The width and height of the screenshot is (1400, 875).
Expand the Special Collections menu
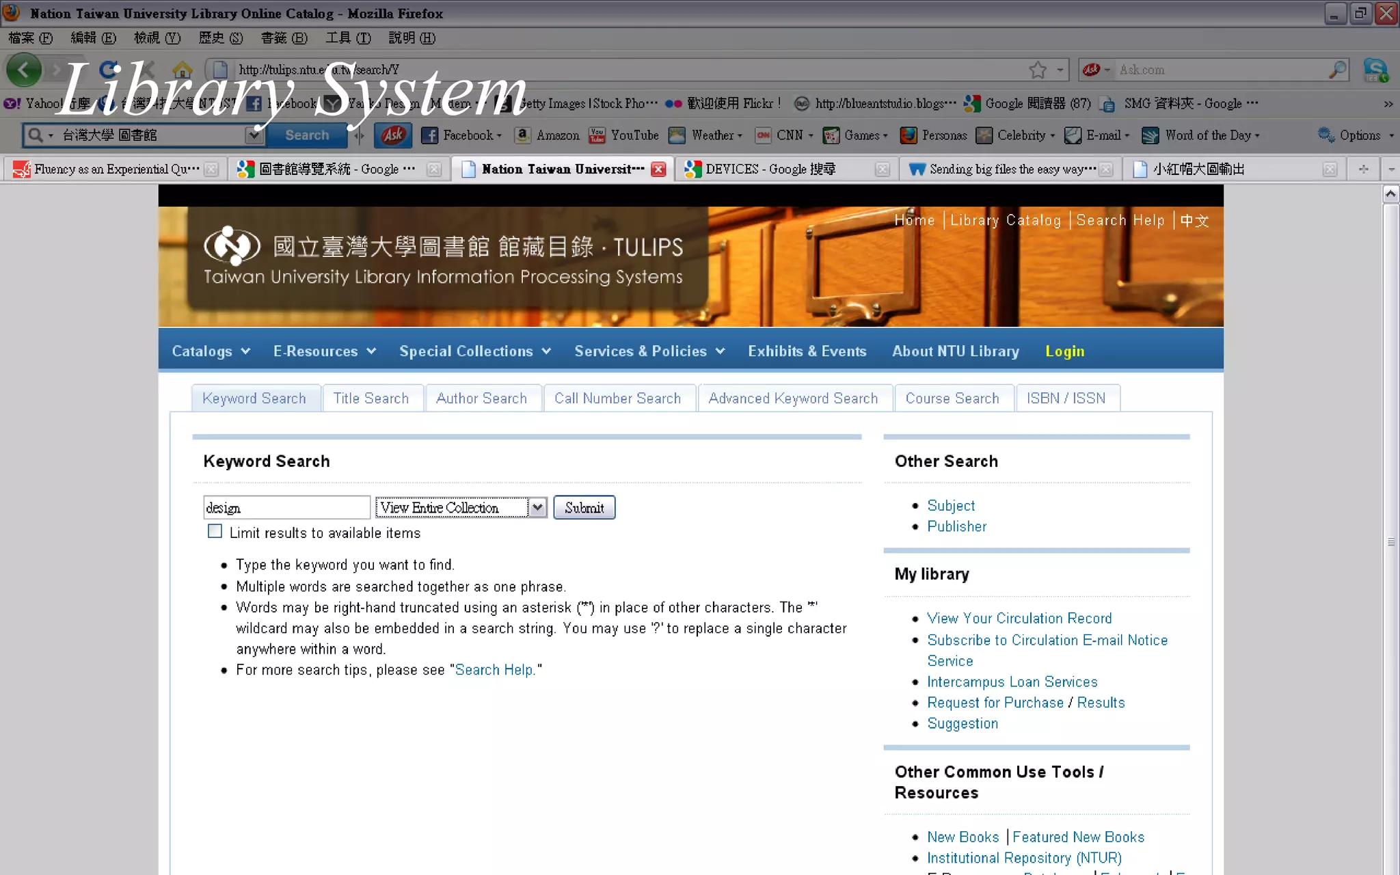tap(475, 351)
